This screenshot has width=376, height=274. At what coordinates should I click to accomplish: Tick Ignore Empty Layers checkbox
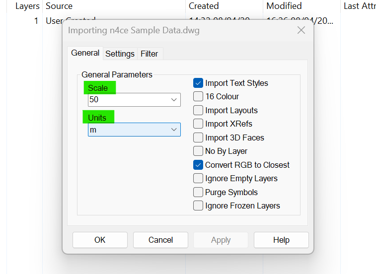(198, 178)
